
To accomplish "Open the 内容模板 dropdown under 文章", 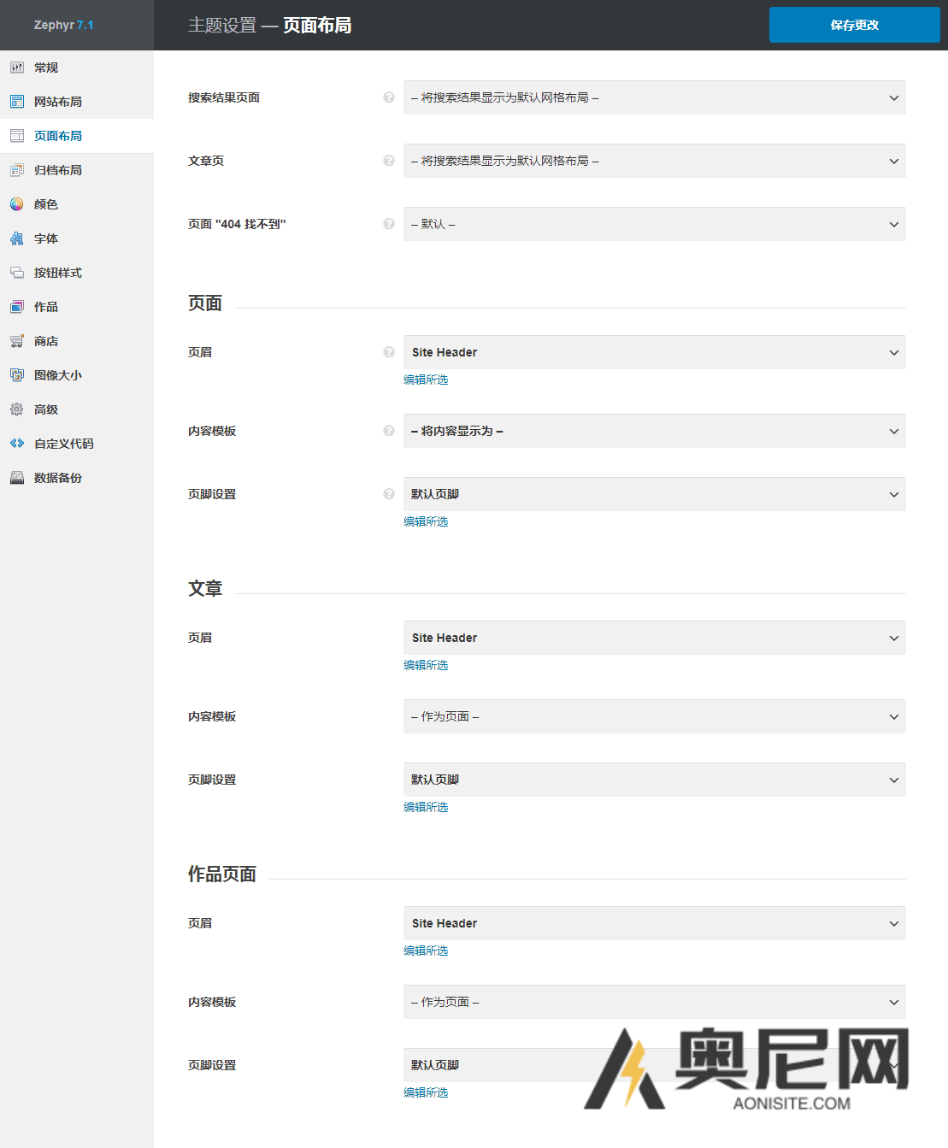I will [654, 716].
